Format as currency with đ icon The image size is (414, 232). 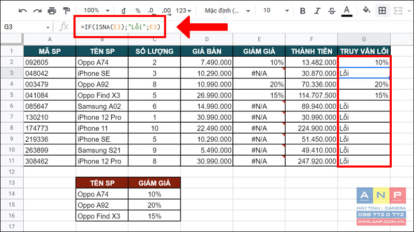(123, 11)
